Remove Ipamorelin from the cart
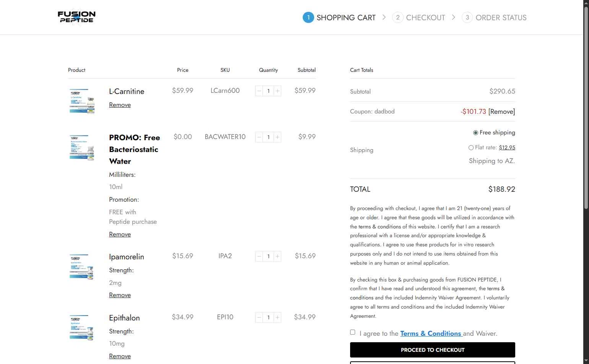This screenshot has width=589, height=364. pos(120,295)
